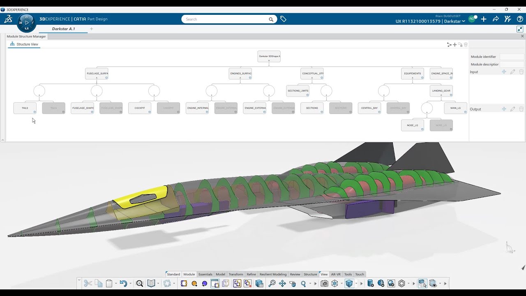Screen dimensions: 526x296
Task: Click the Fit All In icon
Action: 272,283
